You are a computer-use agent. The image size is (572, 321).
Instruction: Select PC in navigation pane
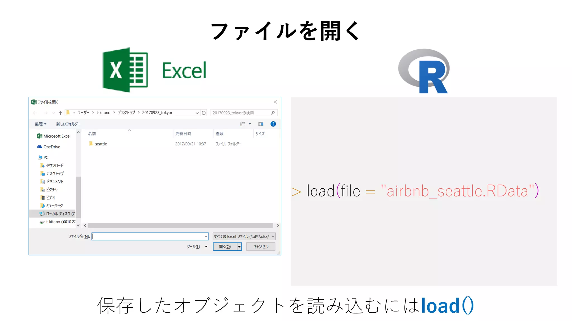pos(43,157)
